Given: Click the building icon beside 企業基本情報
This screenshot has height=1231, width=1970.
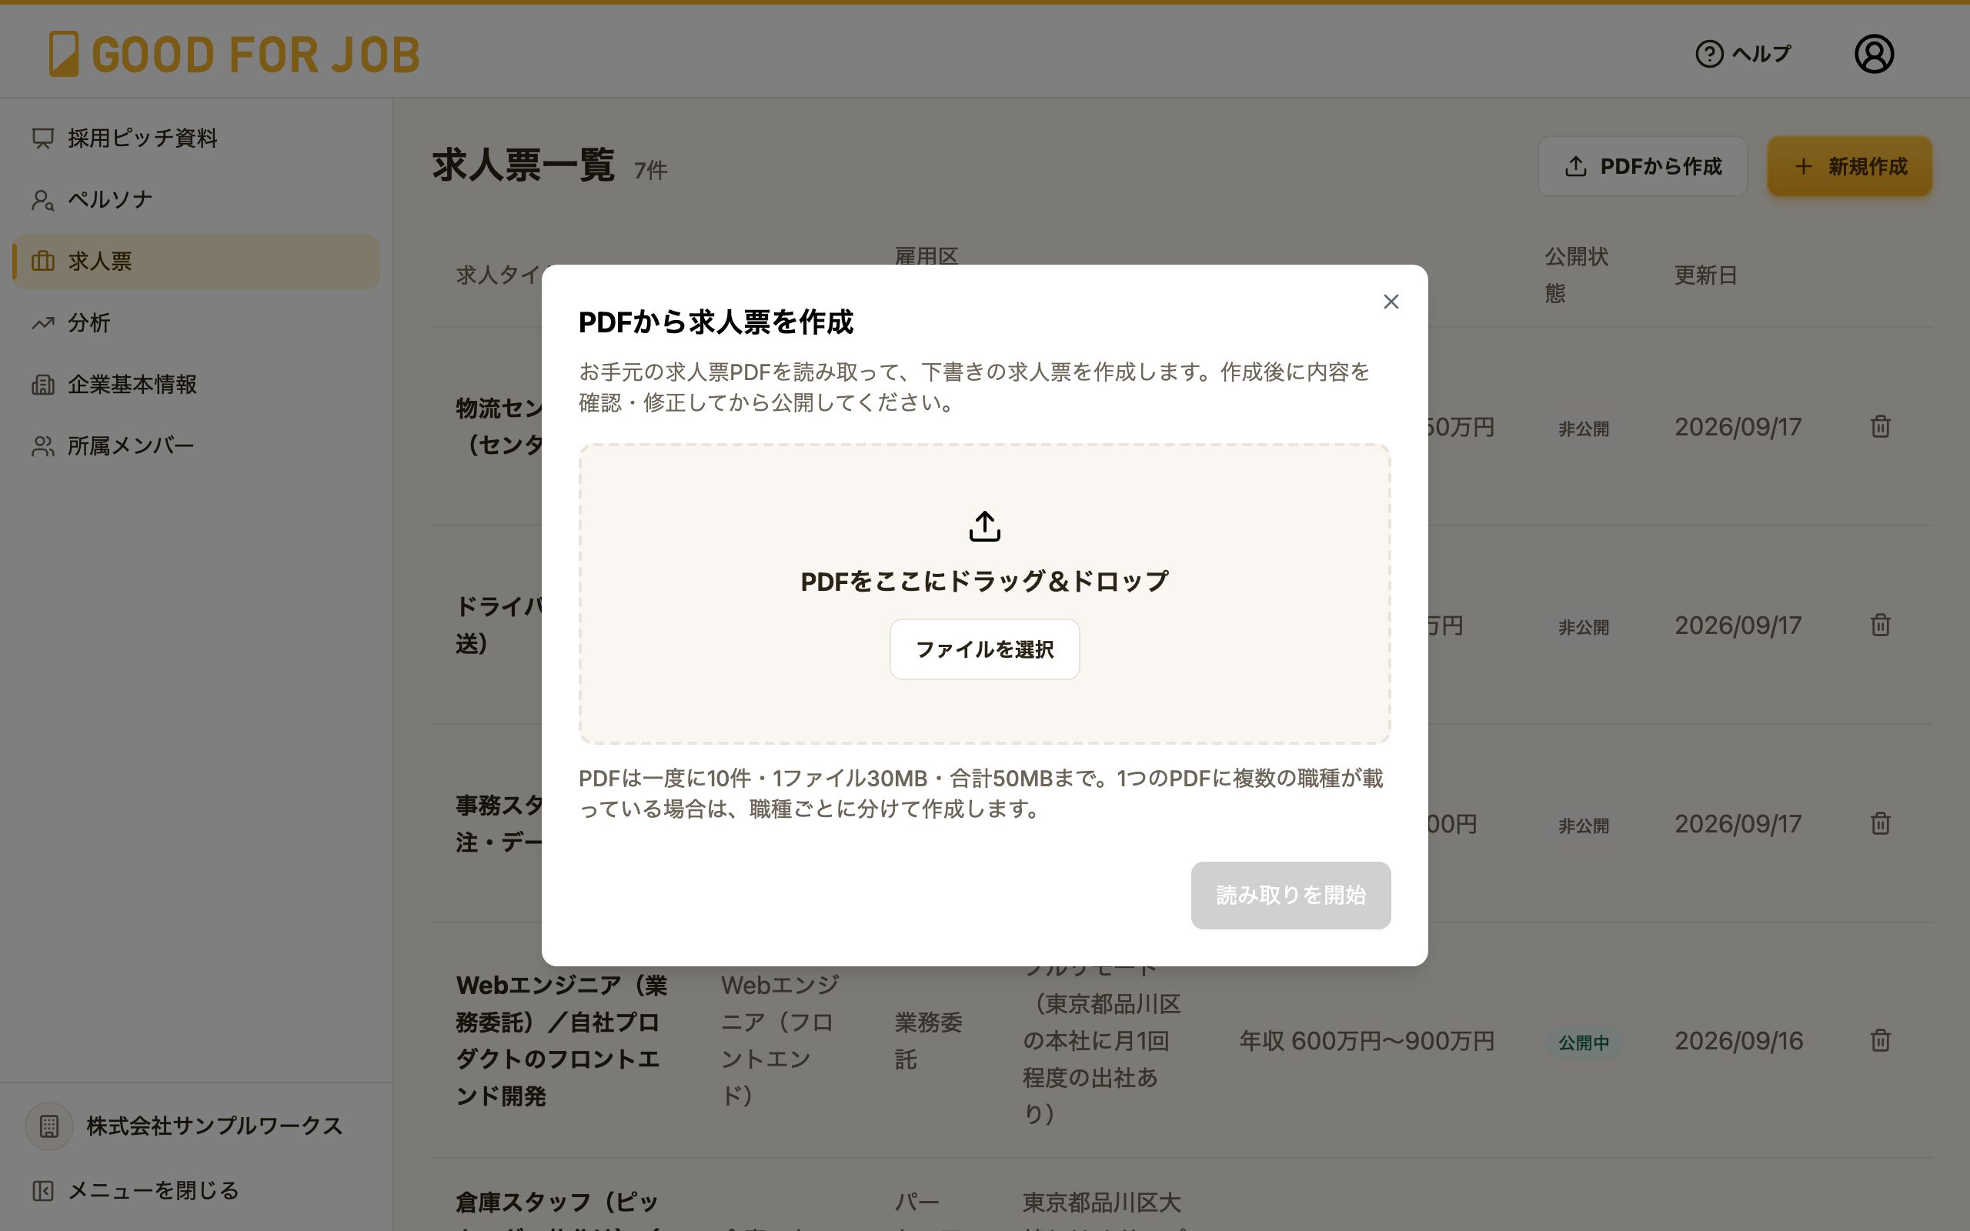Looking at the screenshot, I should click(42, 384).
